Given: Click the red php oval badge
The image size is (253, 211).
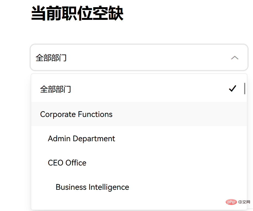Looking at the screenshot, I should click(231, 202).
